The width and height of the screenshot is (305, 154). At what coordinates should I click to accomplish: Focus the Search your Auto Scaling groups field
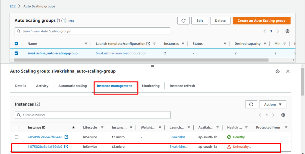pos(92,31)
